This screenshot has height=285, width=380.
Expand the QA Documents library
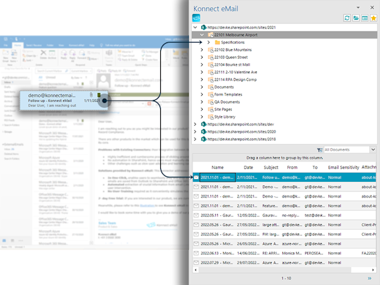pos(202,102)
